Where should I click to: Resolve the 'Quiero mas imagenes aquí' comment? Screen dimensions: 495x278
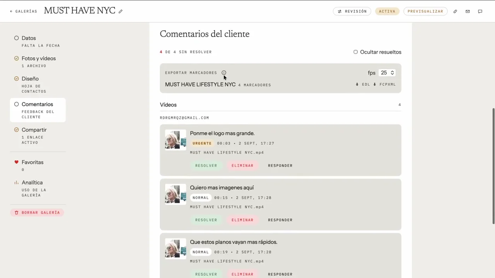pos(206,220)
